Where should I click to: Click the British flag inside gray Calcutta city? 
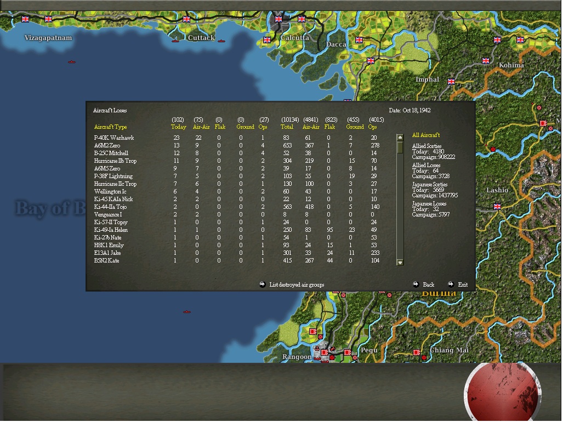(278, 19)
